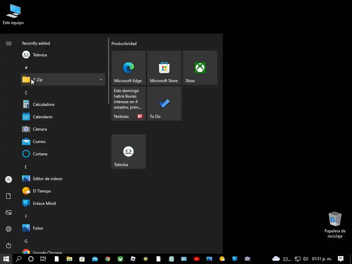Expand the 7-Zip folder chevron
Screen dimensions: 352x264
[x=101, y=79]
